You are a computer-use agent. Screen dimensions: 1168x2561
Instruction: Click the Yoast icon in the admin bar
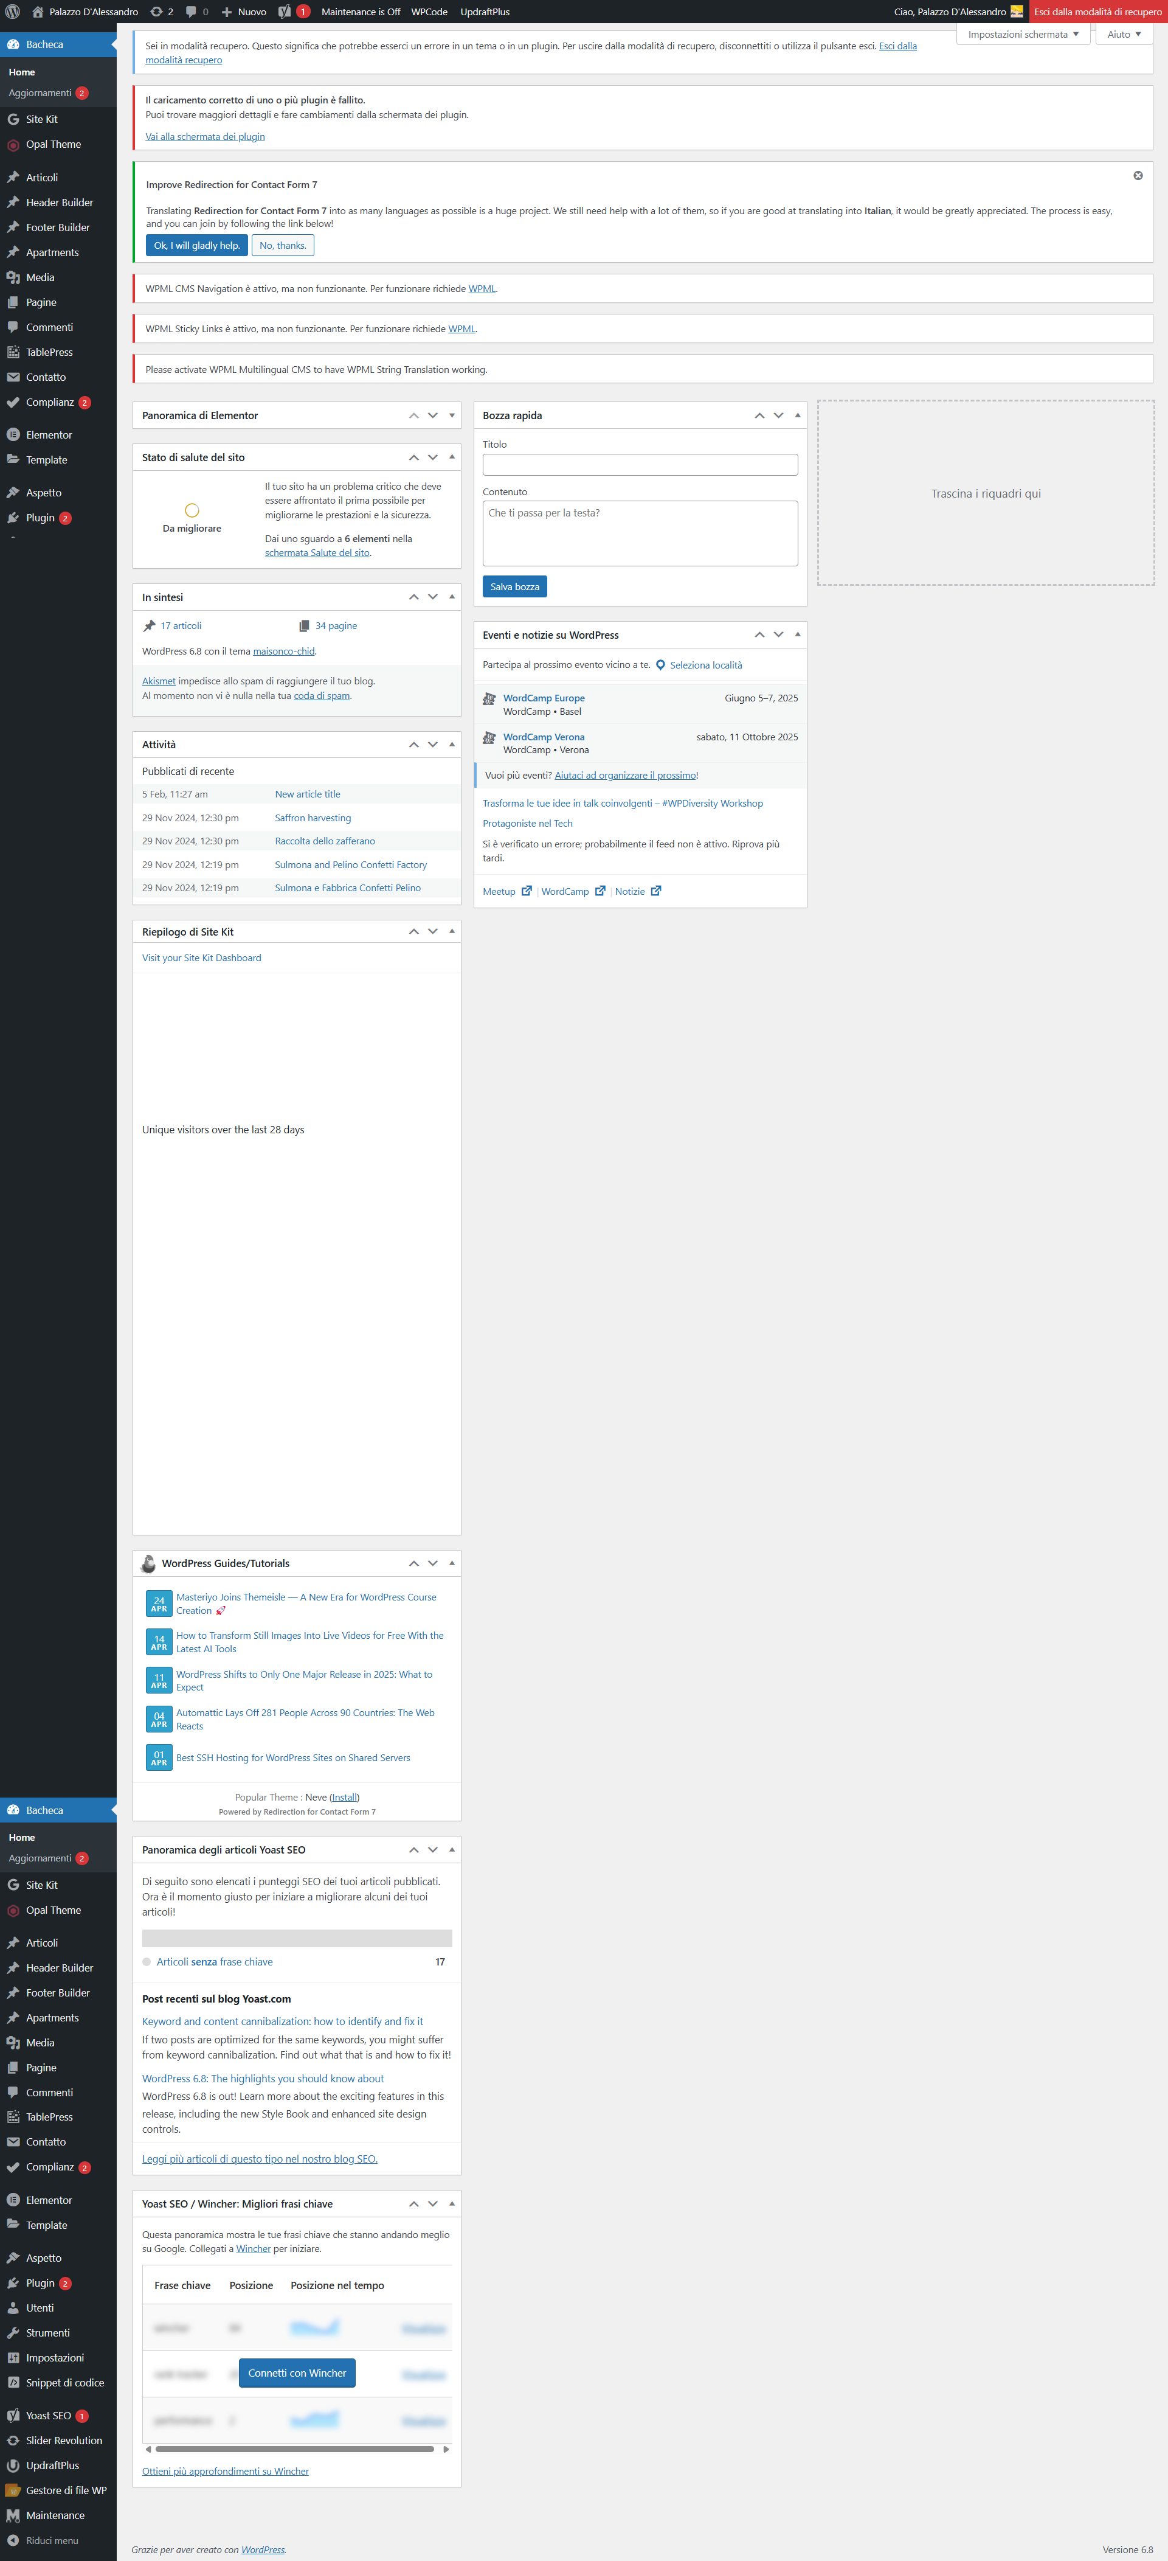pos(285,12)
